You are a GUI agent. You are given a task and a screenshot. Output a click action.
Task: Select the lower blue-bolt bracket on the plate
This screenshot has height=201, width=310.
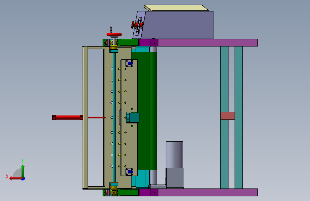click(x=129, y=172)
